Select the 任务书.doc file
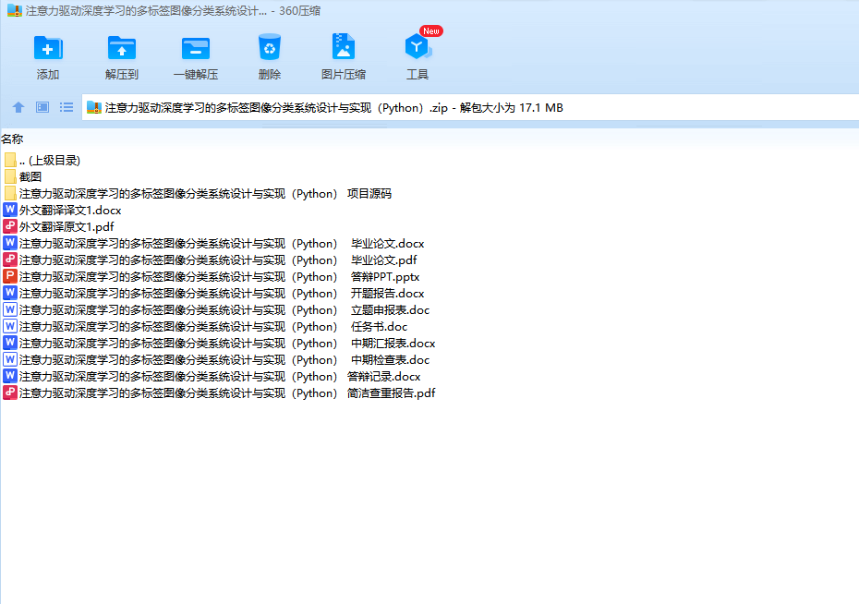 pyautogui.click(x=205, y=326)
